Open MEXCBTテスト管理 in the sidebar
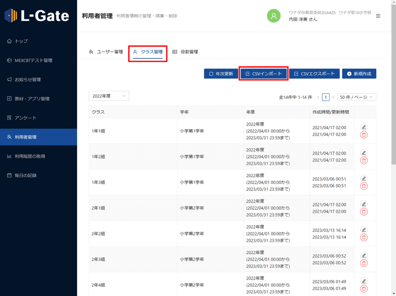Screen dimensions: 396x296 [x=33, y=60]
